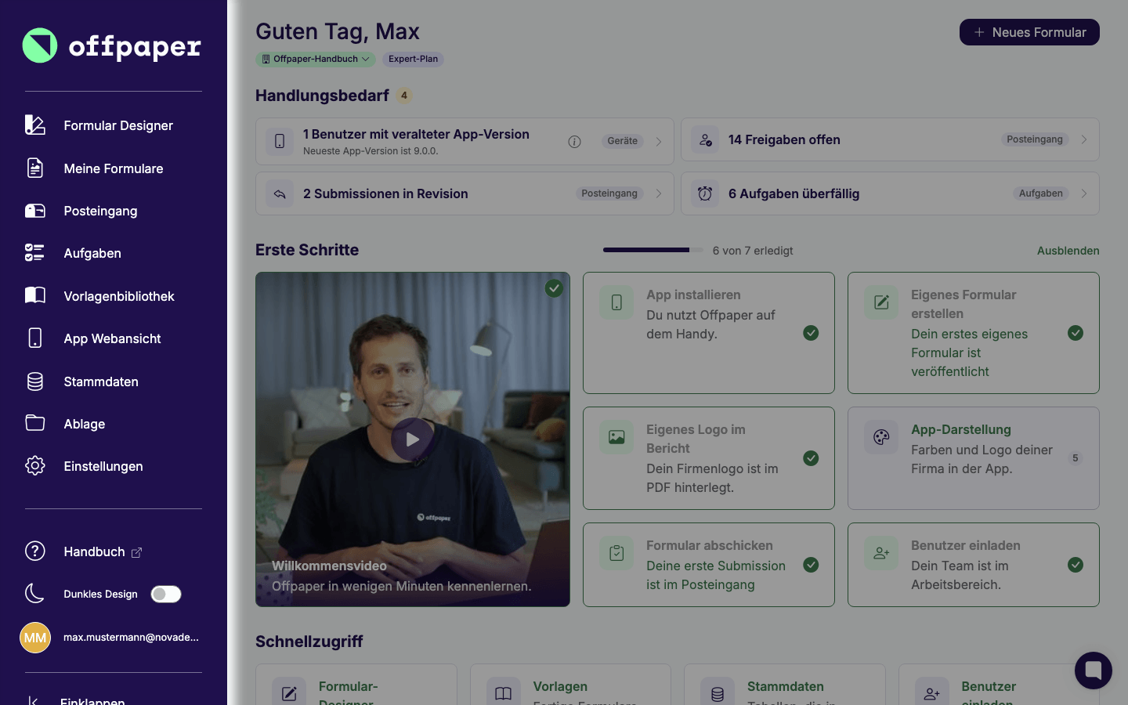Click the Stammdaten database icon in sidebar

35,381
